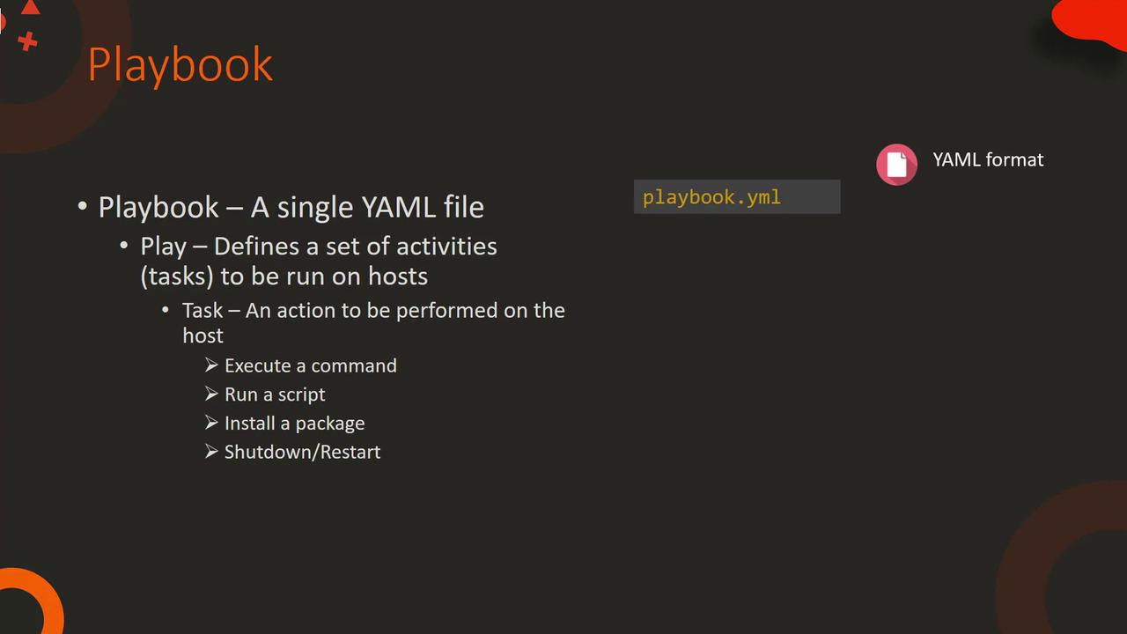1127x634 pixels.
Task: Click the orange plus sign decoration
Action: tap(27, 41)
